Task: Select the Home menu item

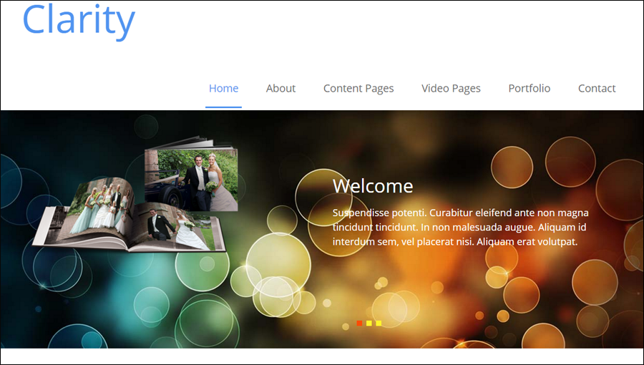Action: click(223, 88)
